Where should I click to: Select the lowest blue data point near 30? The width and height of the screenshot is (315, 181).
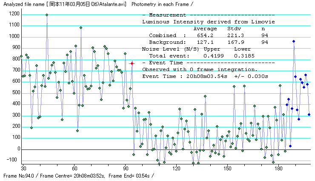pyautogui.click(x=290, y=146)
